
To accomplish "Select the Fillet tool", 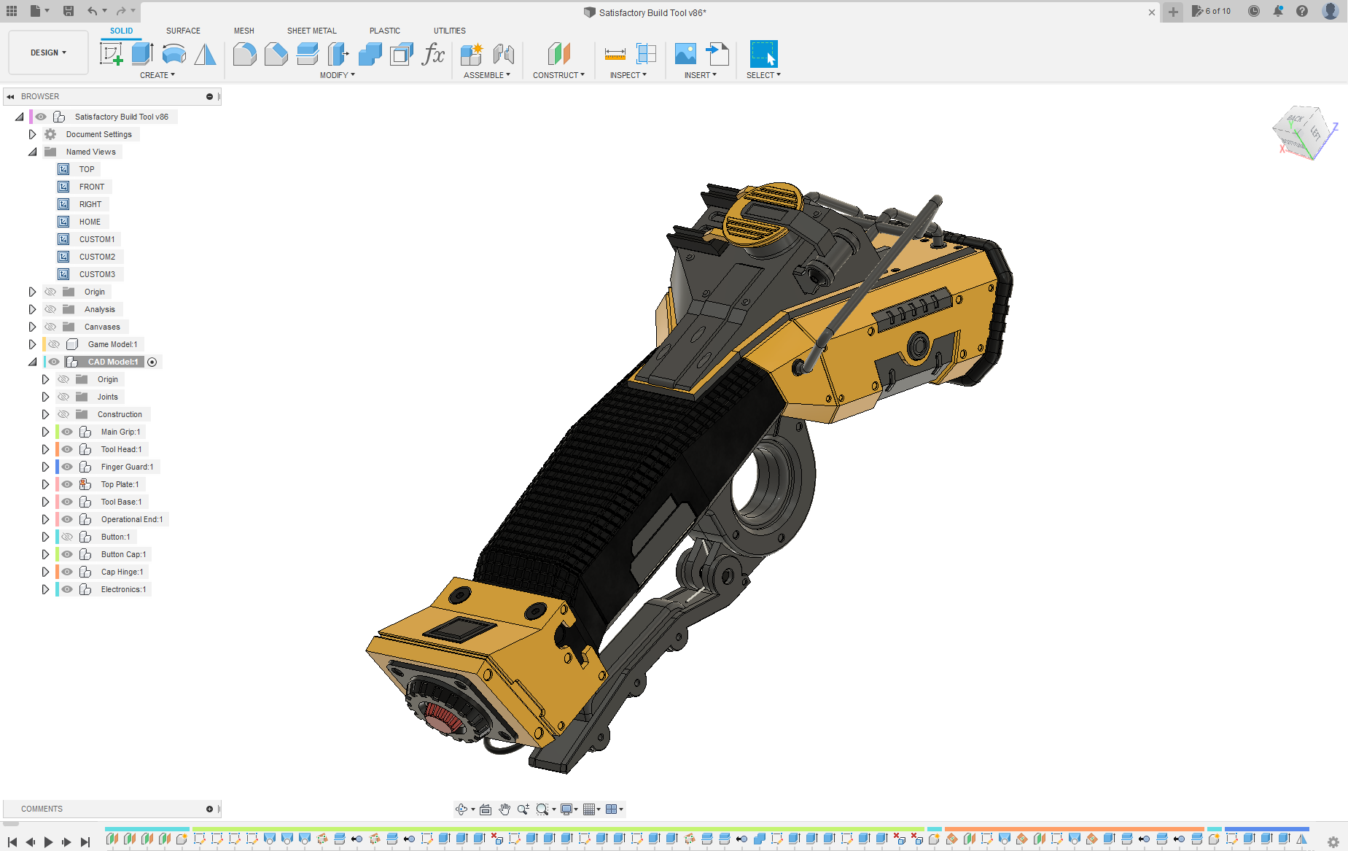I will pos(244,54).
